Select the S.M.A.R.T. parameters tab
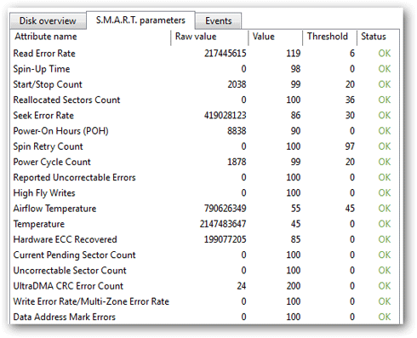 click(x=140, y=20)
